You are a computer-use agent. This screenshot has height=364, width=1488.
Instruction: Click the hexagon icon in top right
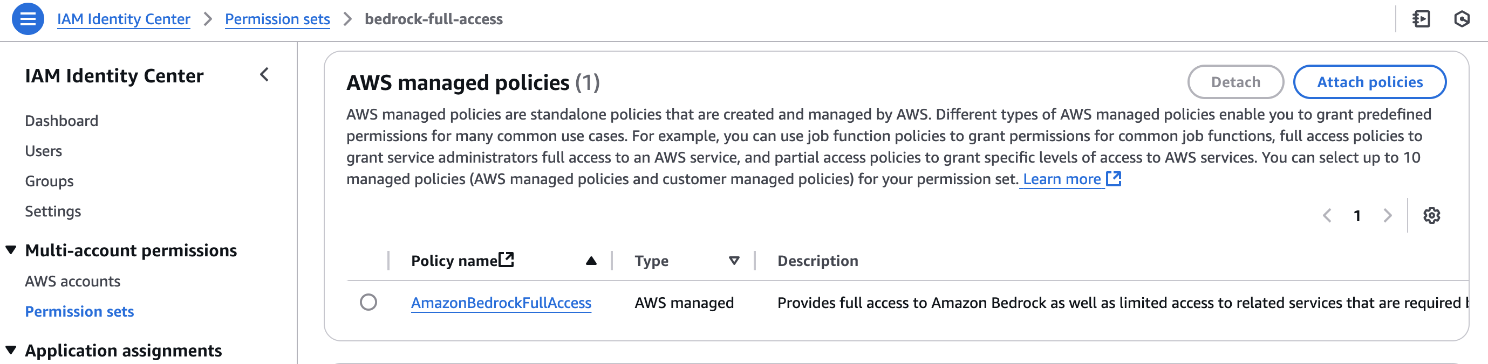tap(1462, 19)
